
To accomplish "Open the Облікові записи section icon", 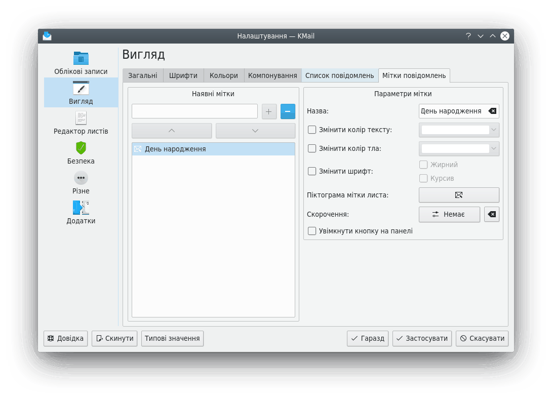I will (81, 58).
